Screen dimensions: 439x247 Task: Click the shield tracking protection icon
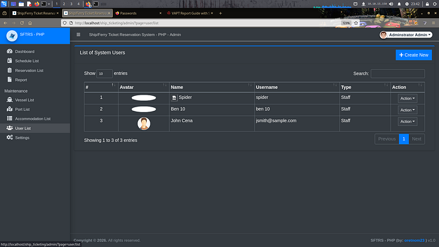click(65, 23)
